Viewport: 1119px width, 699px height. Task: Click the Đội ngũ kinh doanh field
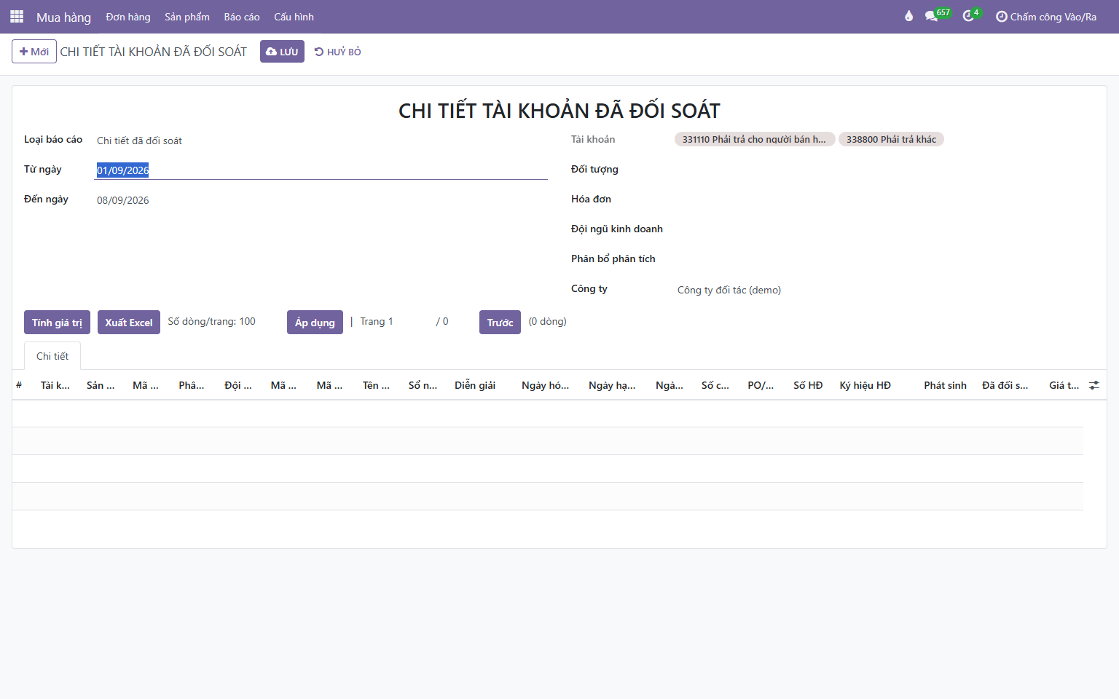click(x=884, y=229)
